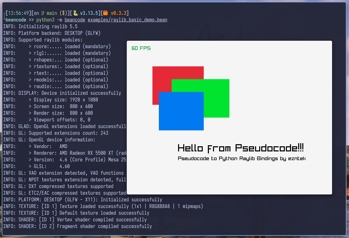Screen dimensions: 349x238
Task: Click 'Screen size: 800 x 600' line
Action: pyautogui.click(x=48, y=106)
